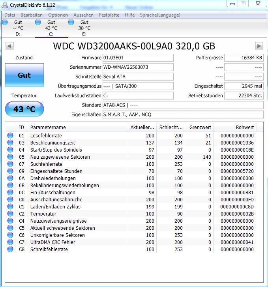Click the Parametername column header

click(x=78, y=127)
